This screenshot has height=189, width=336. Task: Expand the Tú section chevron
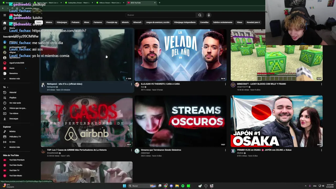8,87
